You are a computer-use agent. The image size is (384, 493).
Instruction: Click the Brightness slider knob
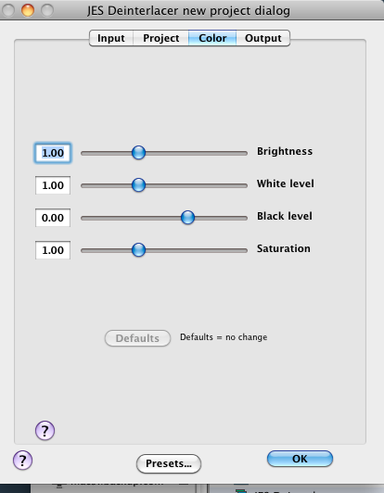click(138, 153)
